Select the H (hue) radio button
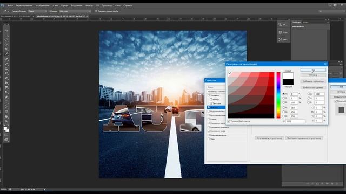 (x=284, y=94)
